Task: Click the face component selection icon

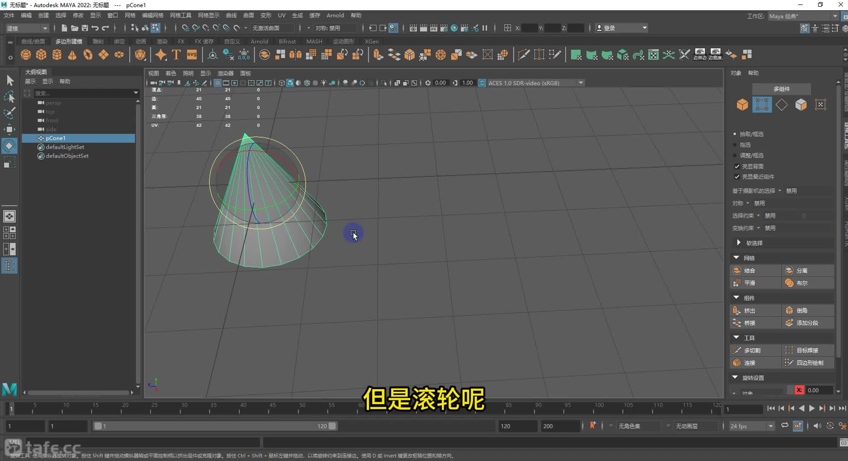Action: 801,105
